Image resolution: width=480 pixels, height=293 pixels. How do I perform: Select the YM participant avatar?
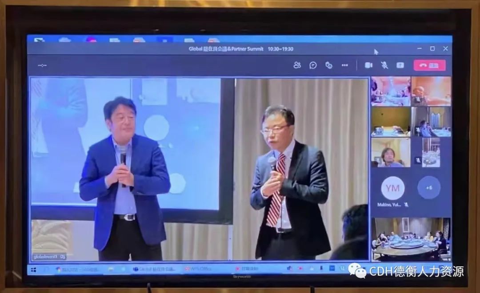pos(392,188)
